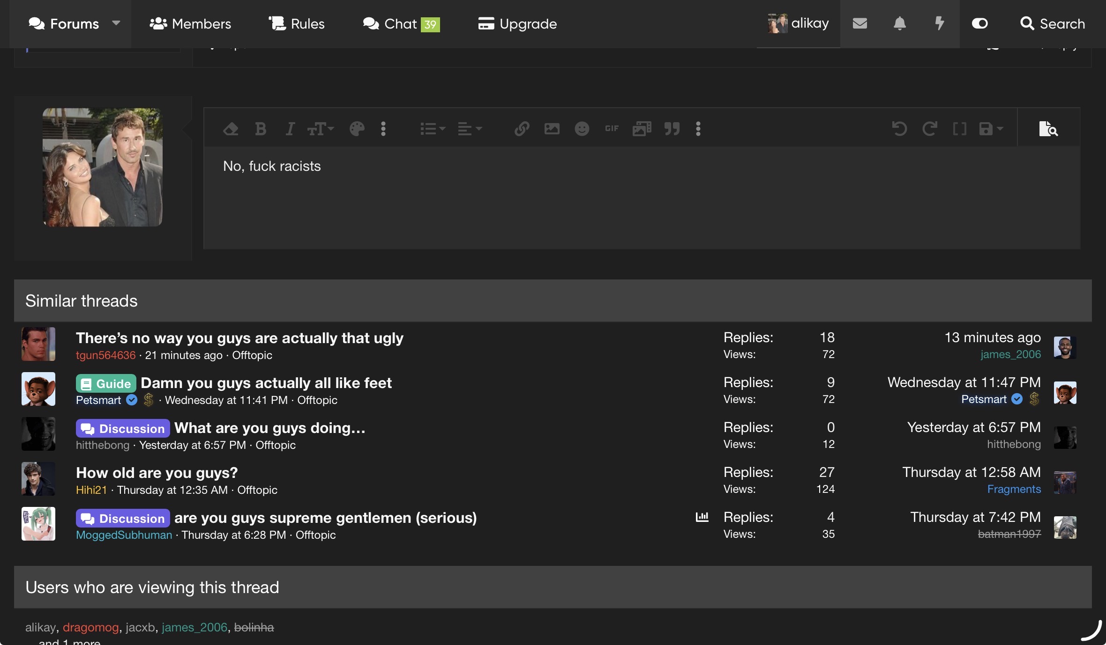Viewport: 1106px width, 645px height.
Task: Undo the last edit in the editor
Action: tap(899, 129)
